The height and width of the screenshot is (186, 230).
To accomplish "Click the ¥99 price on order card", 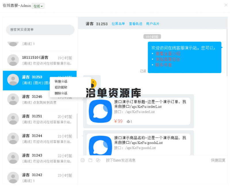I will (x=118, y=121).
